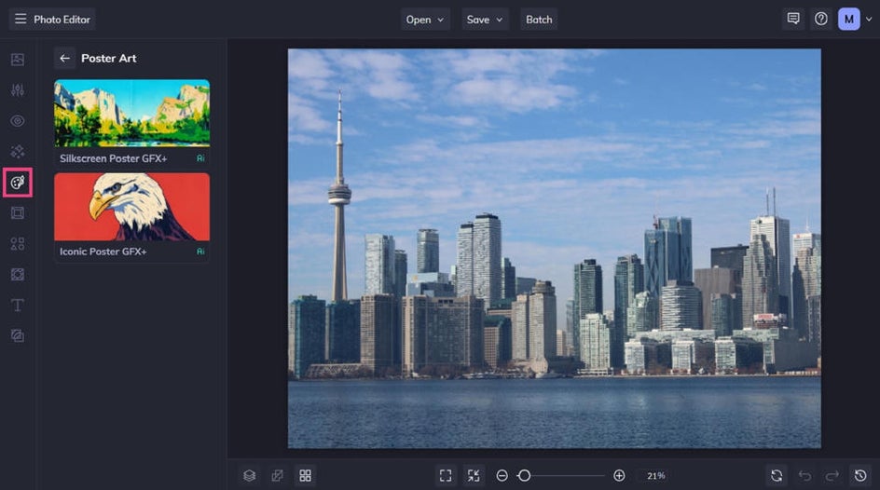Click the 21% zoom value
Viewport: 880px width, 490px height.
[655, 475]
